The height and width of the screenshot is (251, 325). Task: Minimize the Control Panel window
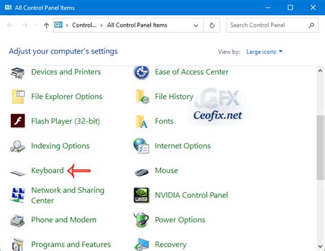click(x=268, y=8)
